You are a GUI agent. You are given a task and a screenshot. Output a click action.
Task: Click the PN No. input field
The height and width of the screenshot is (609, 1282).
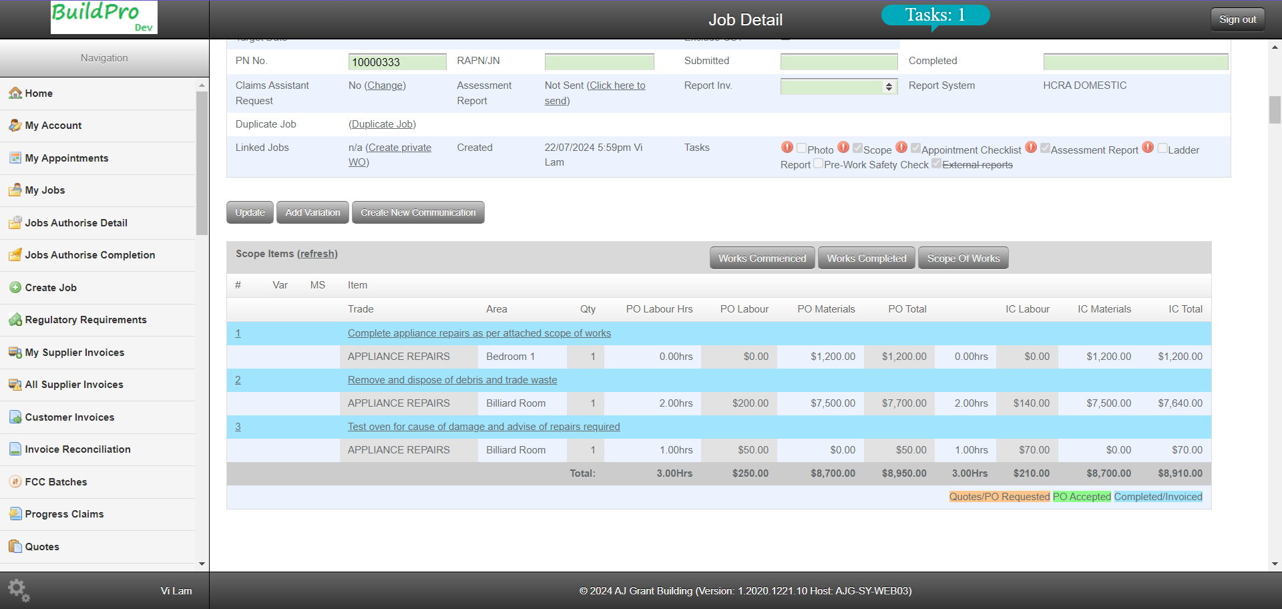(397, 62)
